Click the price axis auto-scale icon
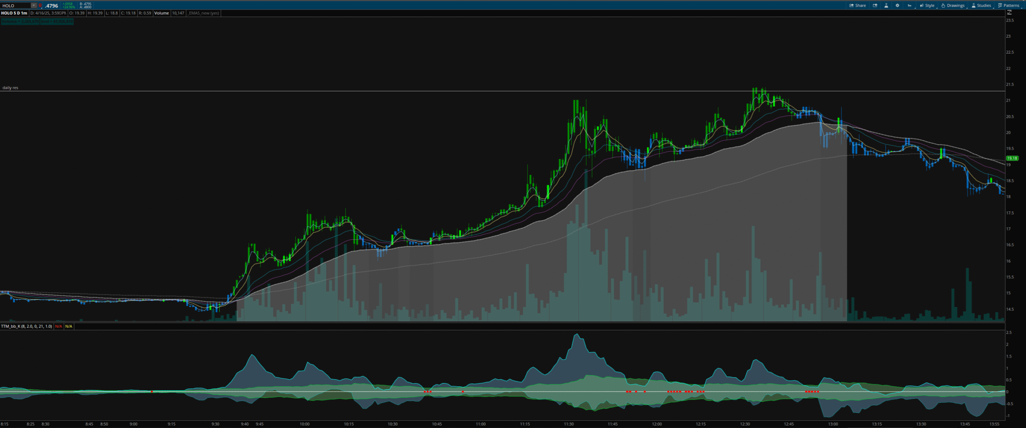Screen dimensions: 1026x428 tap(1009, 13)
